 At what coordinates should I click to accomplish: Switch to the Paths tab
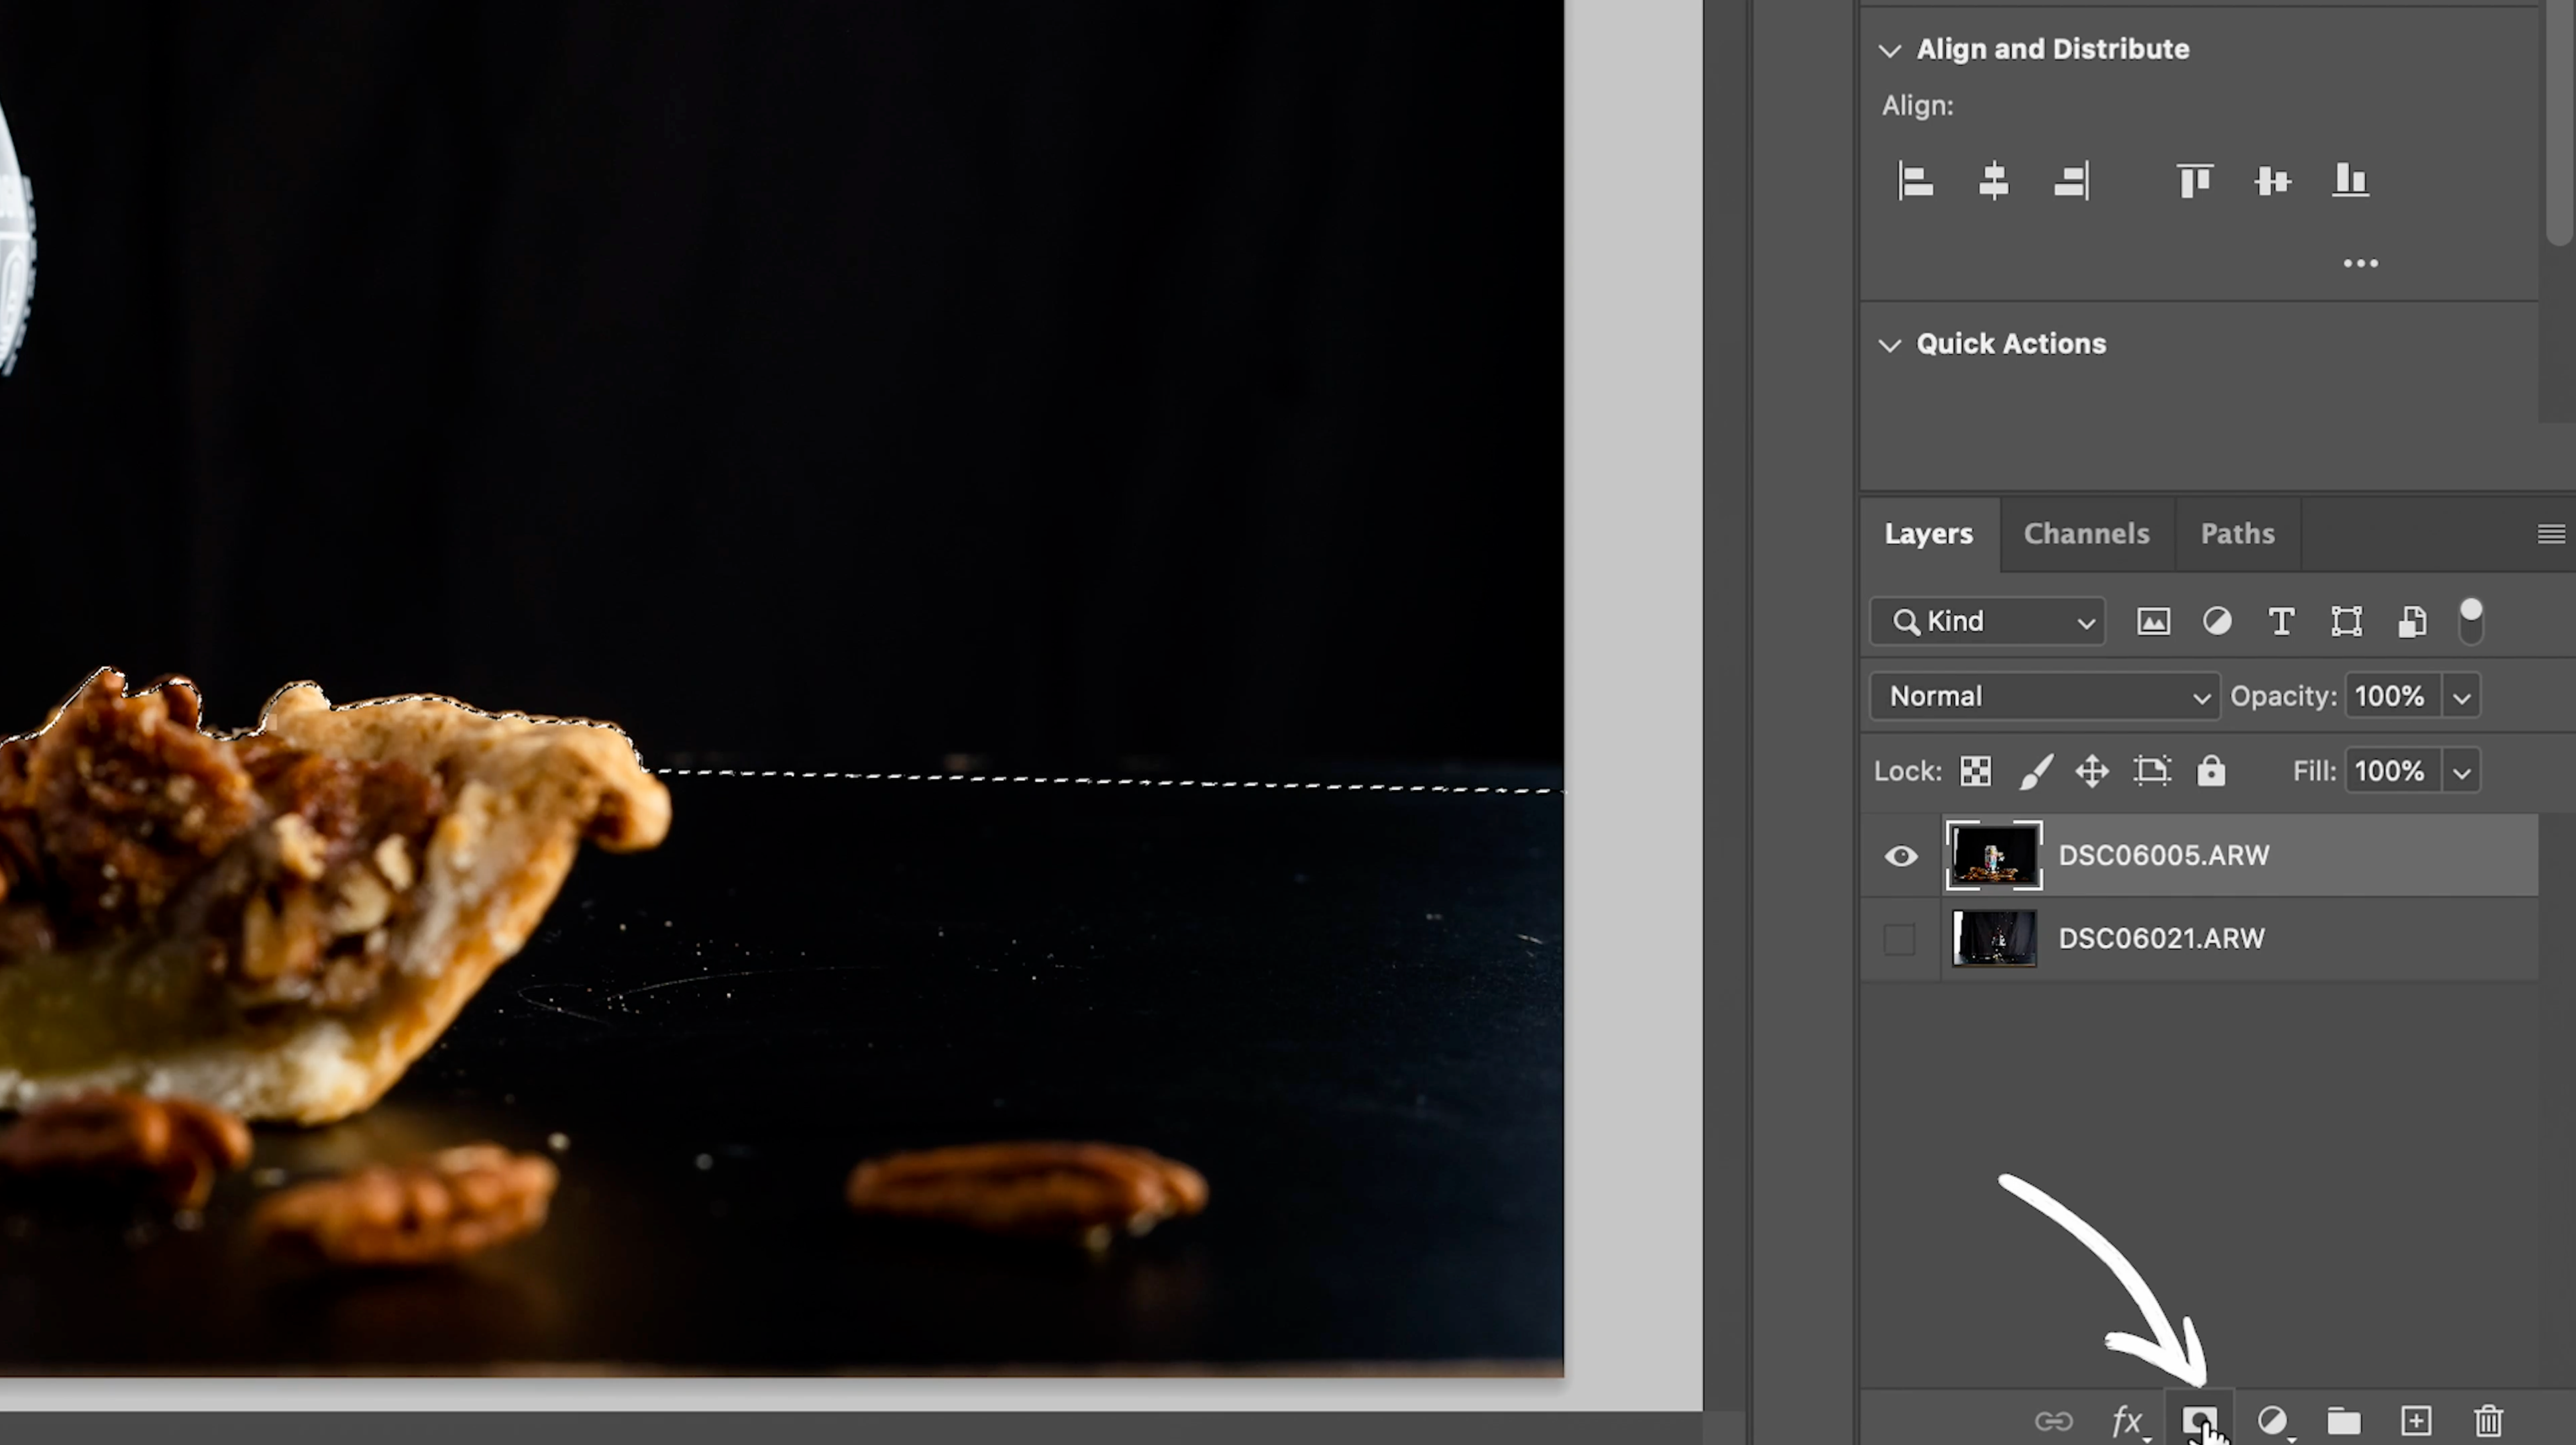click(x=2237, y=534)
